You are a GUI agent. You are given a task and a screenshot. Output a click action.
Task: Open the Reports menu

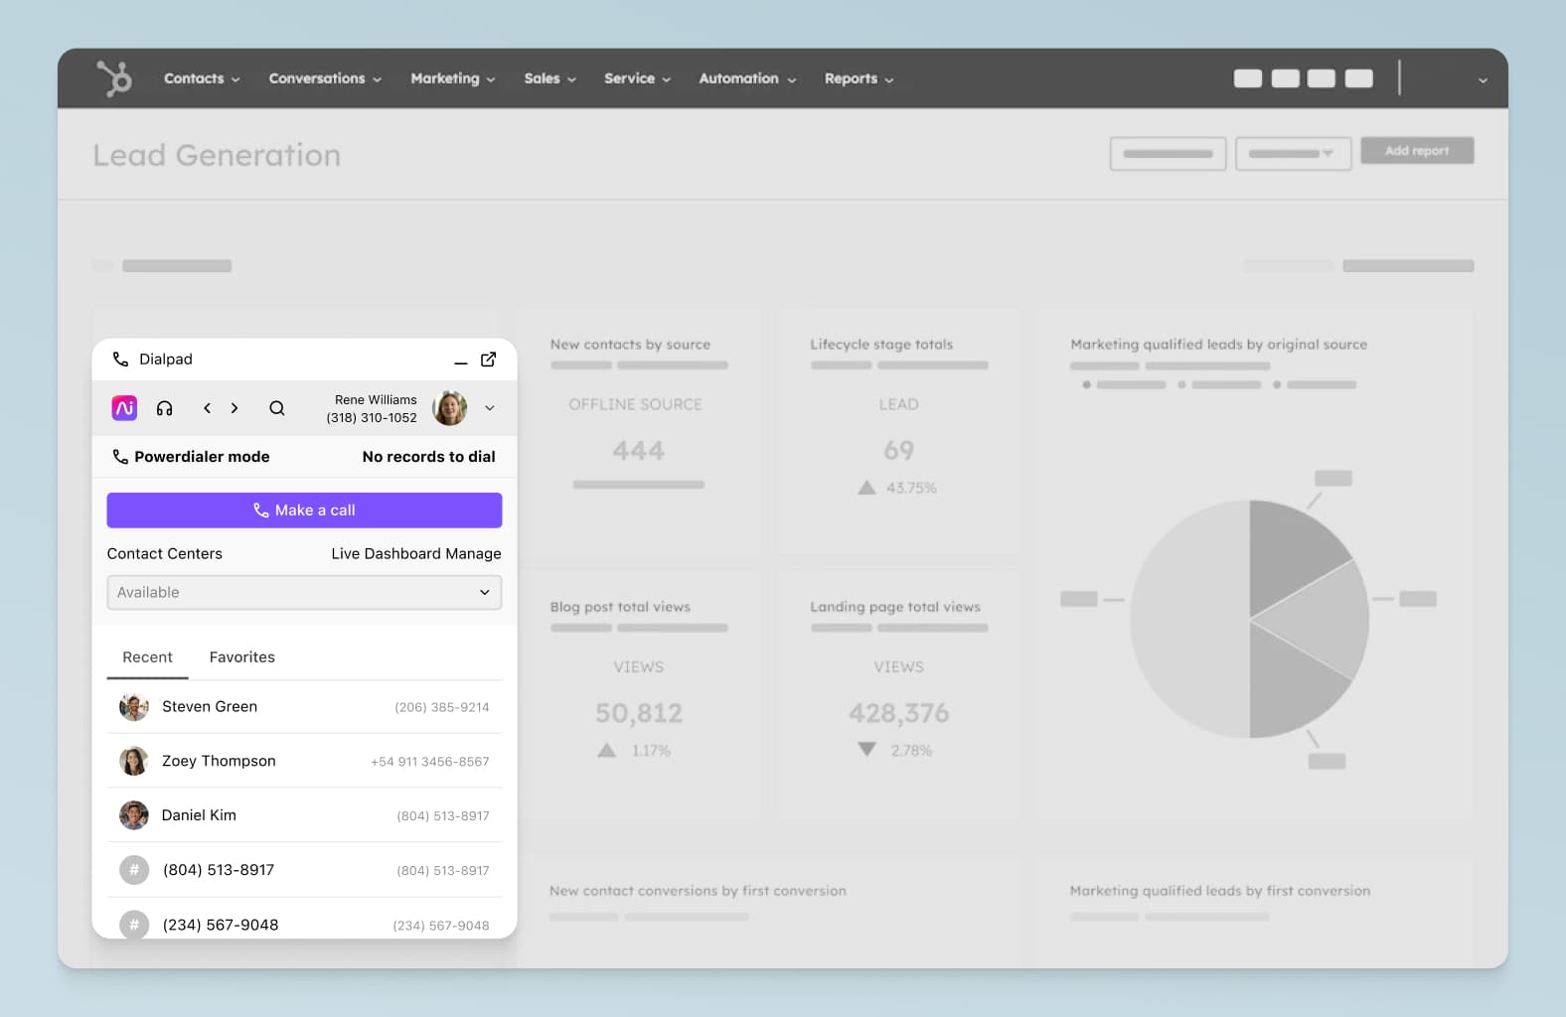[x=859, y=78]
